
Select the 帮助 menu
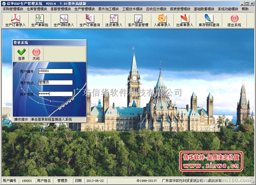click(245, 9)
